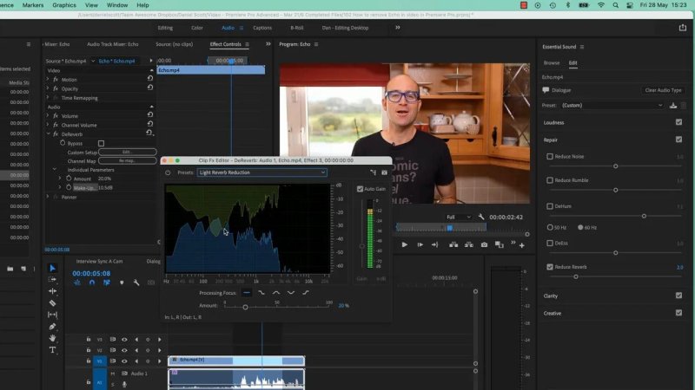This screenshot has height=390, width=695.
Task: Go to Out point button
Action: [435, 244]
